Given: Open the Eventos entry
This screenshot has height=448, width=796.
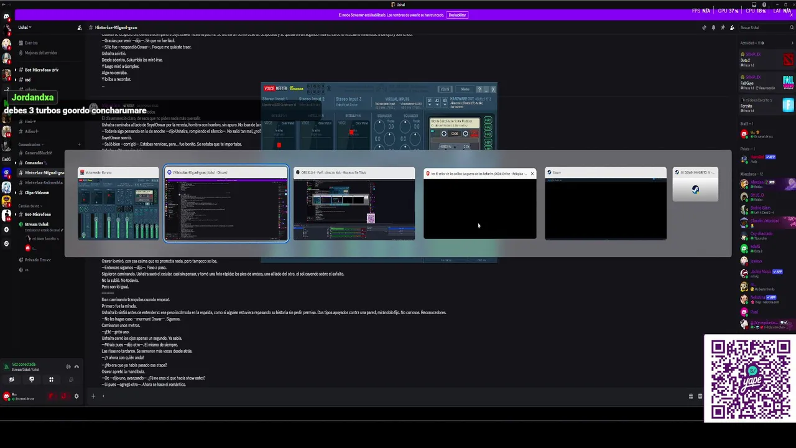Looking at the screenshot, I should (31, 43).
